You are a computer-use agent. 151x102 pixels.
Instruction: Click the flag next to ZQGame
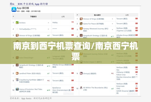(137, 72)
